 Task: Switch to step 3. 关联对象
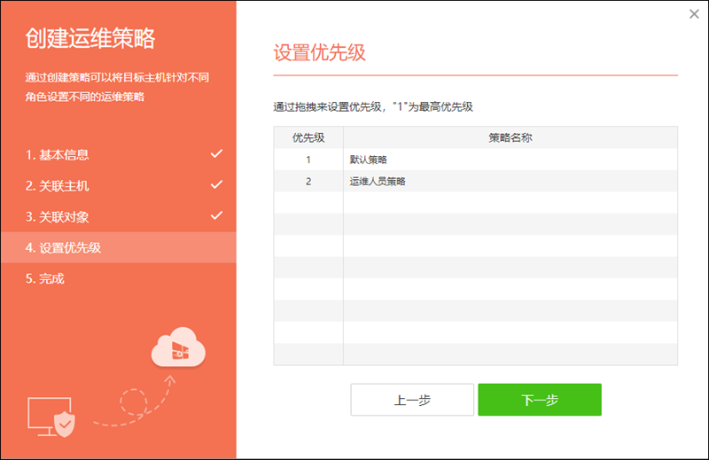pos(58,217)
